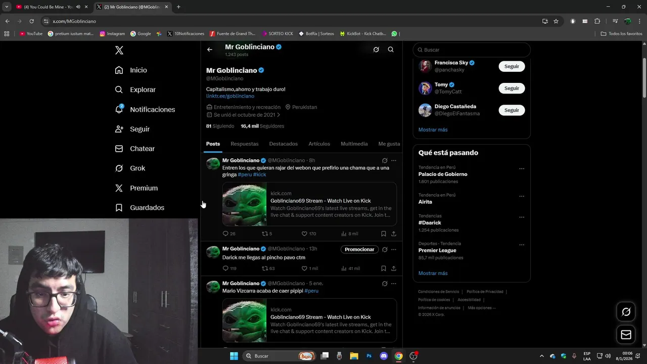
Task: Open Palacio de Gobierno trend
Action: click(443, 174)
